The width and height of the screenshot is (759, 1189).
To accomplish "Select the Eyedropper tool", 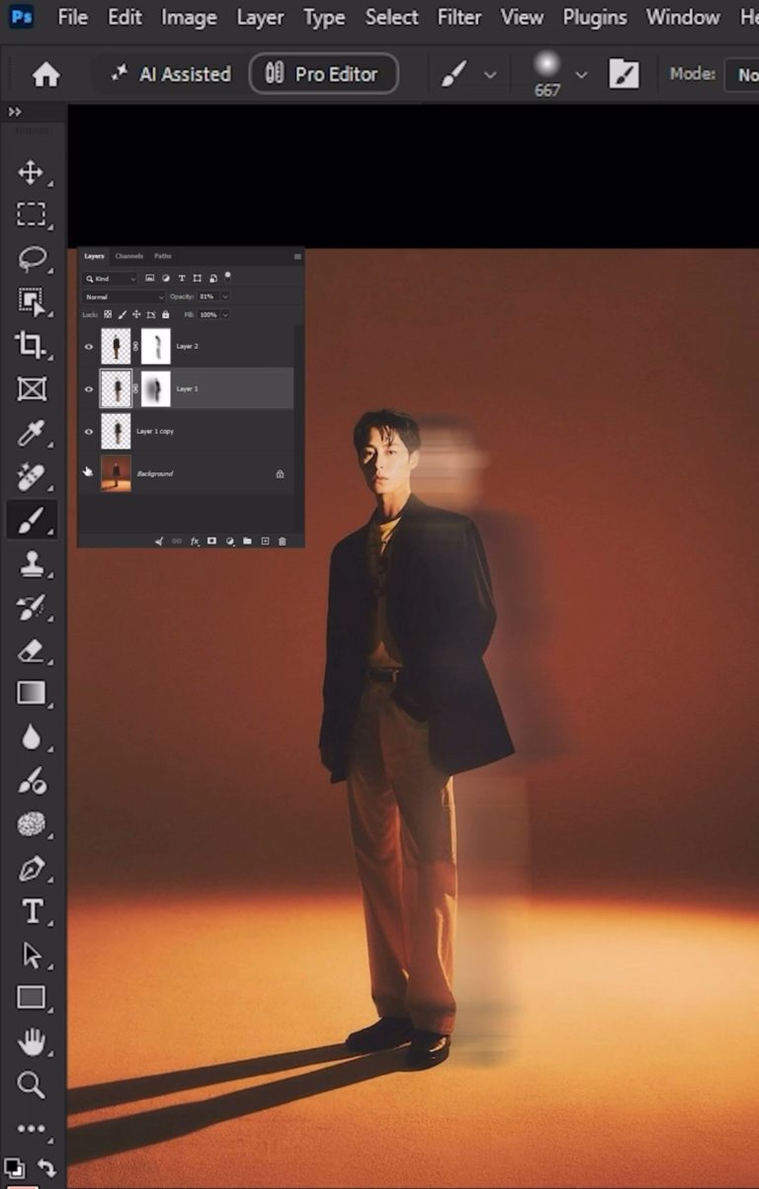I will [31, 432].
